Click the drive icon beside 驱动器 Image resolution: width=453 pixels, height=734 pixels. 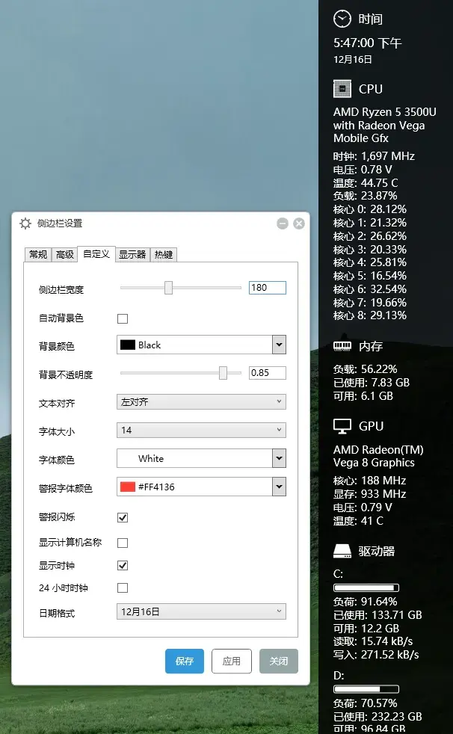(342, 551)
